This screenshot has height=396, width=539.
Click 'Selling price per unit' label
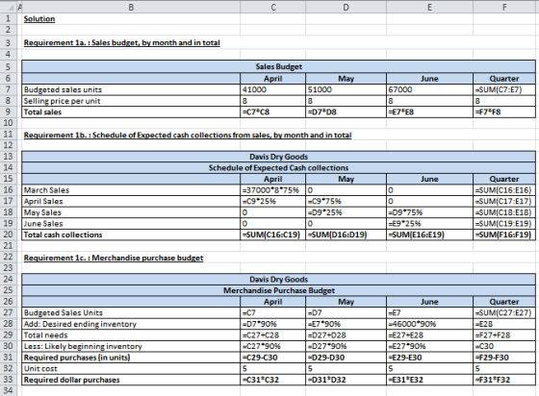tap(131, 101)
